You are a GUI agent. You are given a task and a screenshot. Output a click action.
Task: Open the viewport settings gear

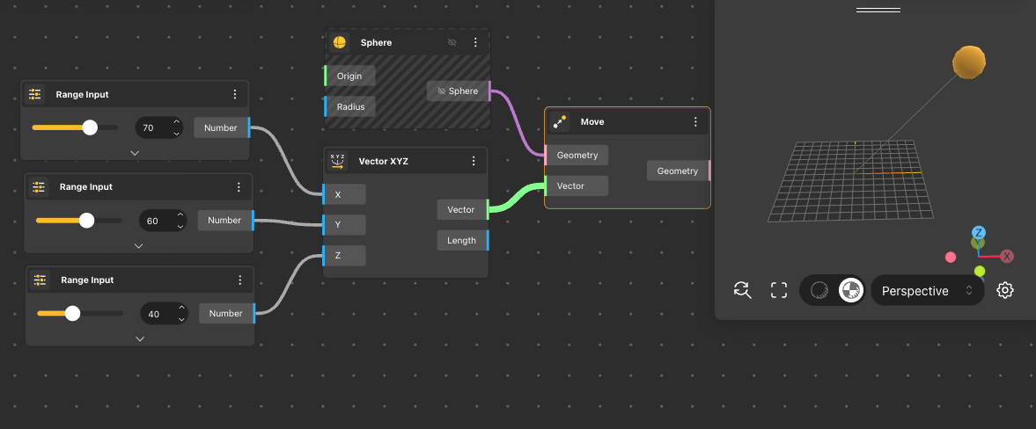coord(1005,290)
